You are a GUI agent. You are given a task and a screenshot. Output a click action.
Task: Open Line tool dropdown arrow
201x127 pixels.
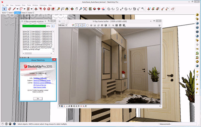pos(17,9)
